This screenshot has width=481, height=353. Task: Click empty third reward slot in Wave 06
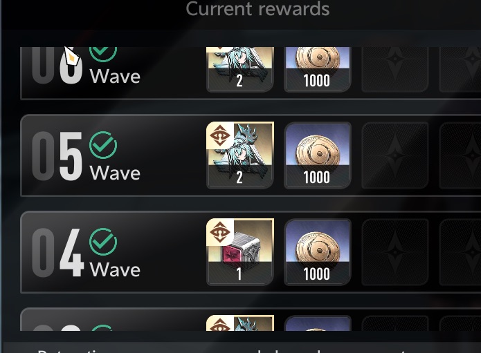[x=395, y=70]
